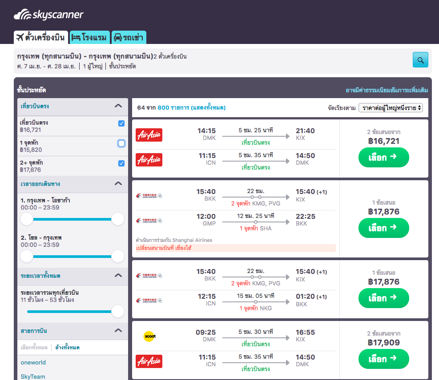Collapse the ระยะเวลาทั้งหมด duration section
This screenshot has width=439, height=380.
(x=118, y=275)
